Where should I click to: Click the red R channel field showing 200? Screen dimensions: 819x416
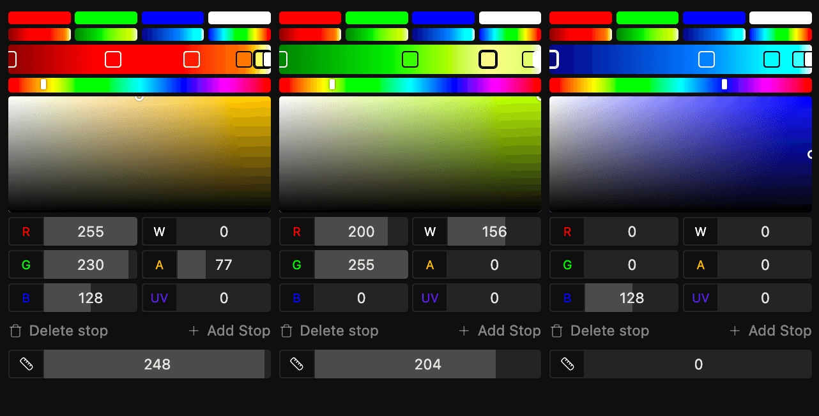[361, 232]
